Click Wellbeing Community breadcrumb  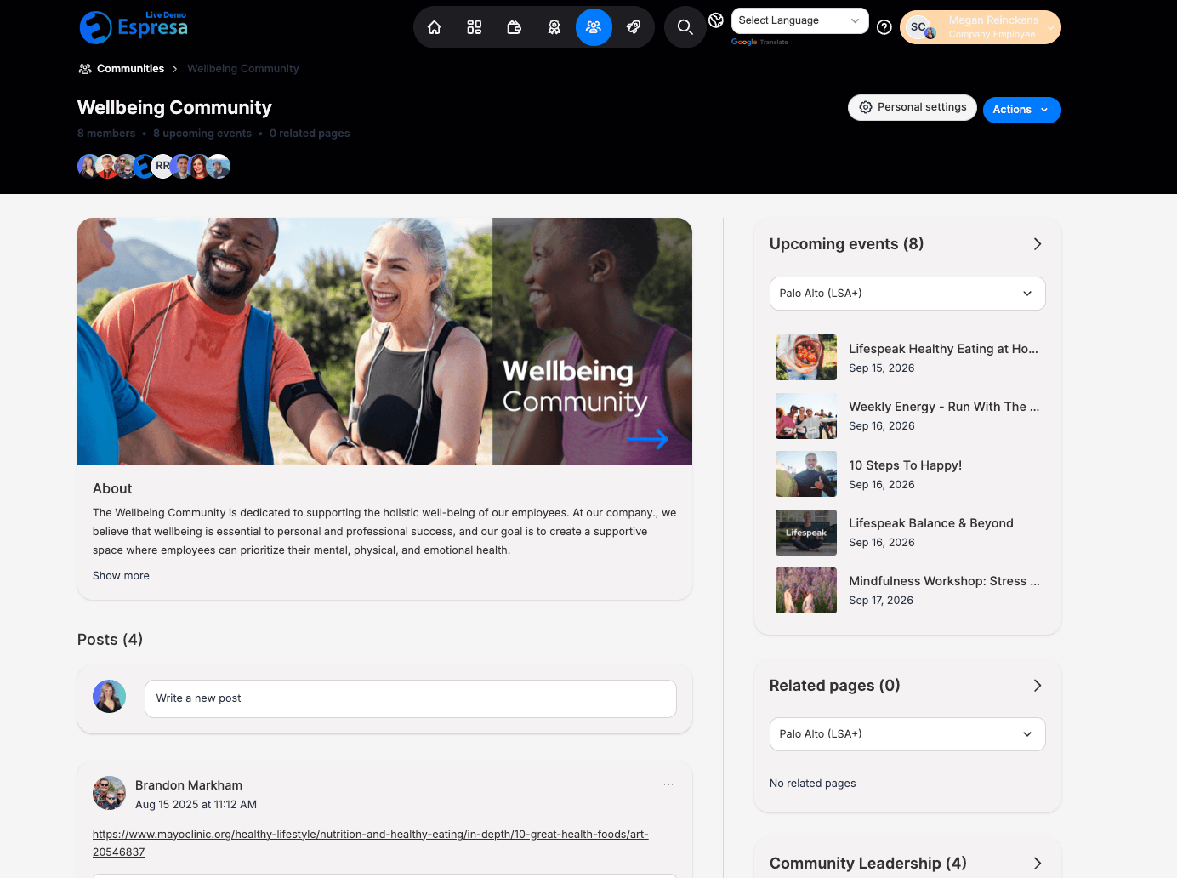[243, 69]
